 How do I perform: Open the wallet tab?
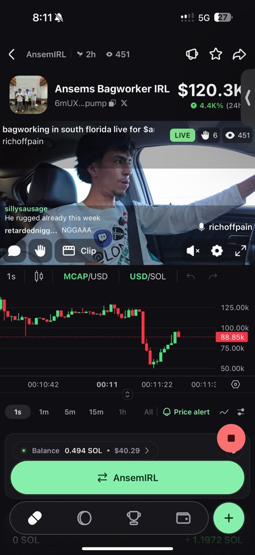tap(183, 518)
